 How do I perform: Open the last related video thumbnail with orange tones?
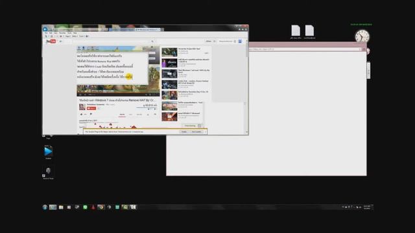(169, 116)
